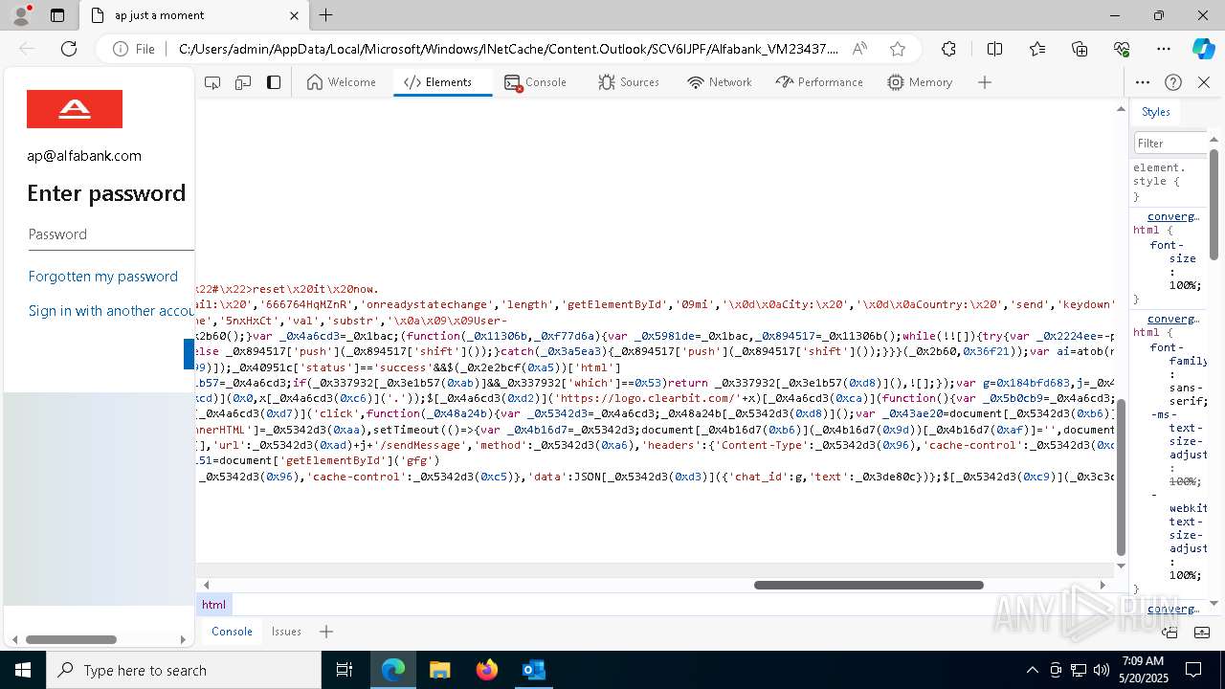Focus the Styles filter field
The image size is (1225, 689).
click(1171, 143)
